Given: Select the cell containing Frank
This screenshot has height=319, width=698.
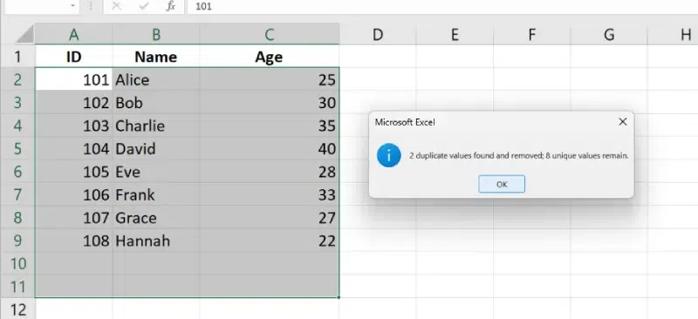Looking at the screenshot, I should pos(156,195).
